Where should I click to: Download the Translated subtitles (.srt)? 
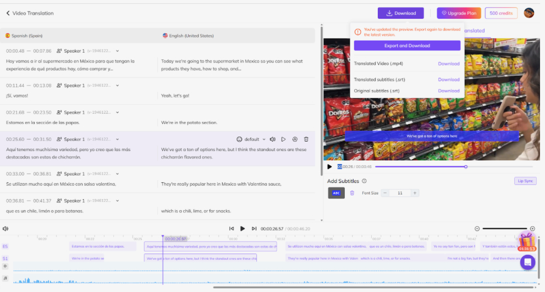pos(448,80)
